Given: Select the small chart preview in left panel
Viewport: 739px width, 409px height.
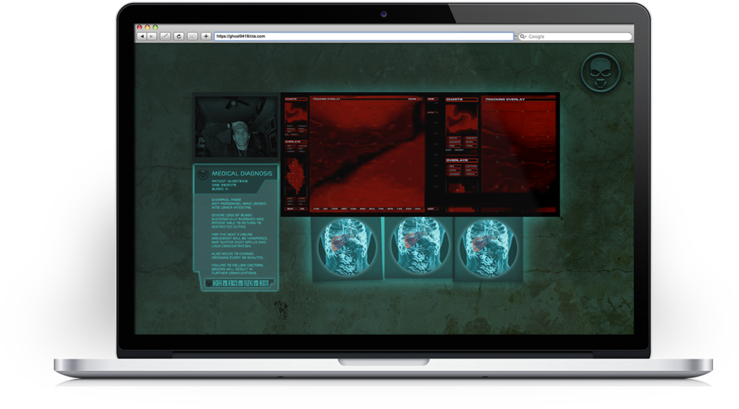Looking at the screenshot, I should pos(295,113).
